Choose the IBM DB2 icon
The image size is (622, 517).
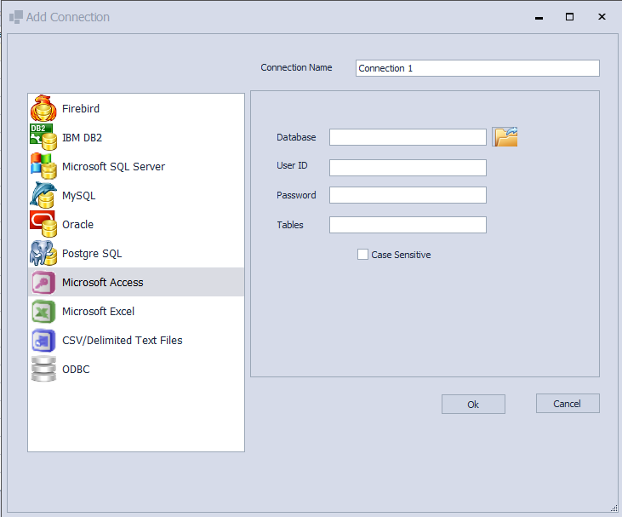tap(43, 137)
